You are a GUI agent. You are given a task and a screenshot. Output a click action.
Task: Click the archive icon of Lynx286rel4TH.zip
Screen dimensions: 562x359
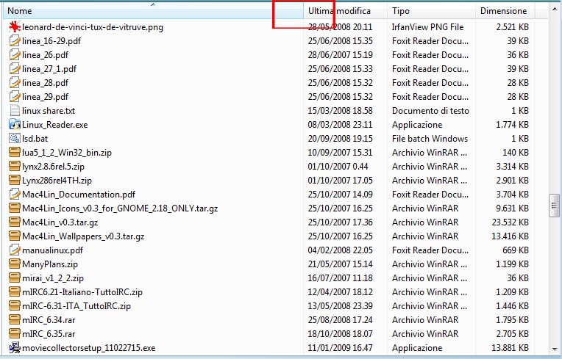pyautogui.click(x=15, y=180)
